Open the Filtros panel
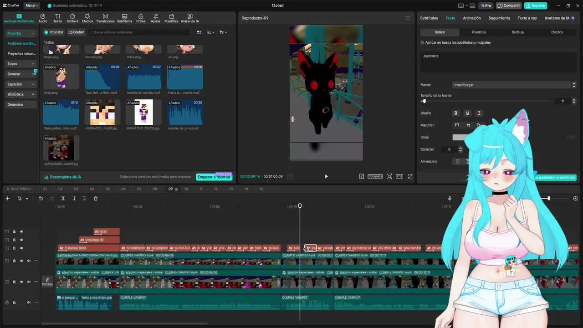Image resolution: width=583 pixels, height=328 pixels. 141,18
